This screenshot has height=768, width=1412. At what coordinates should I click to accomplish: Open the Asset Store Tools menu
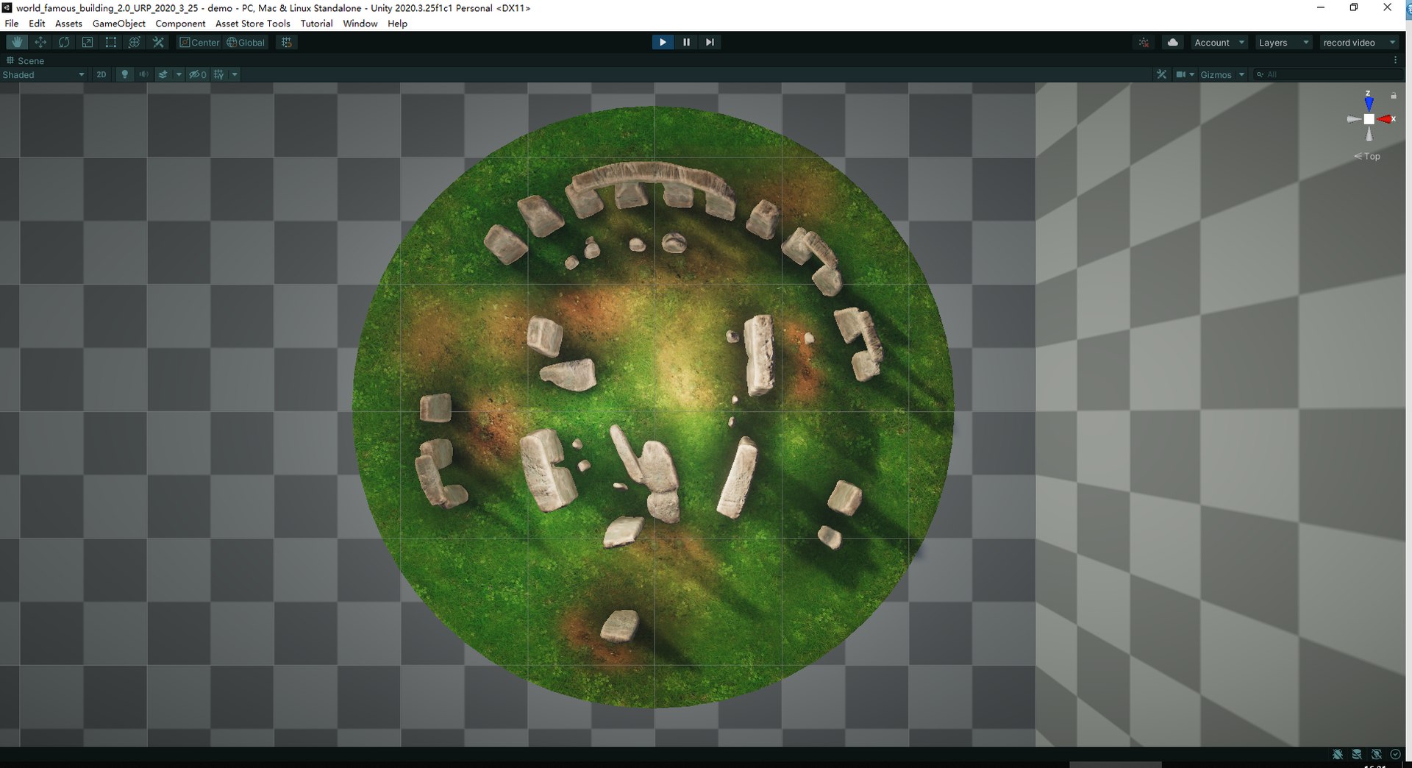point(252,24)
